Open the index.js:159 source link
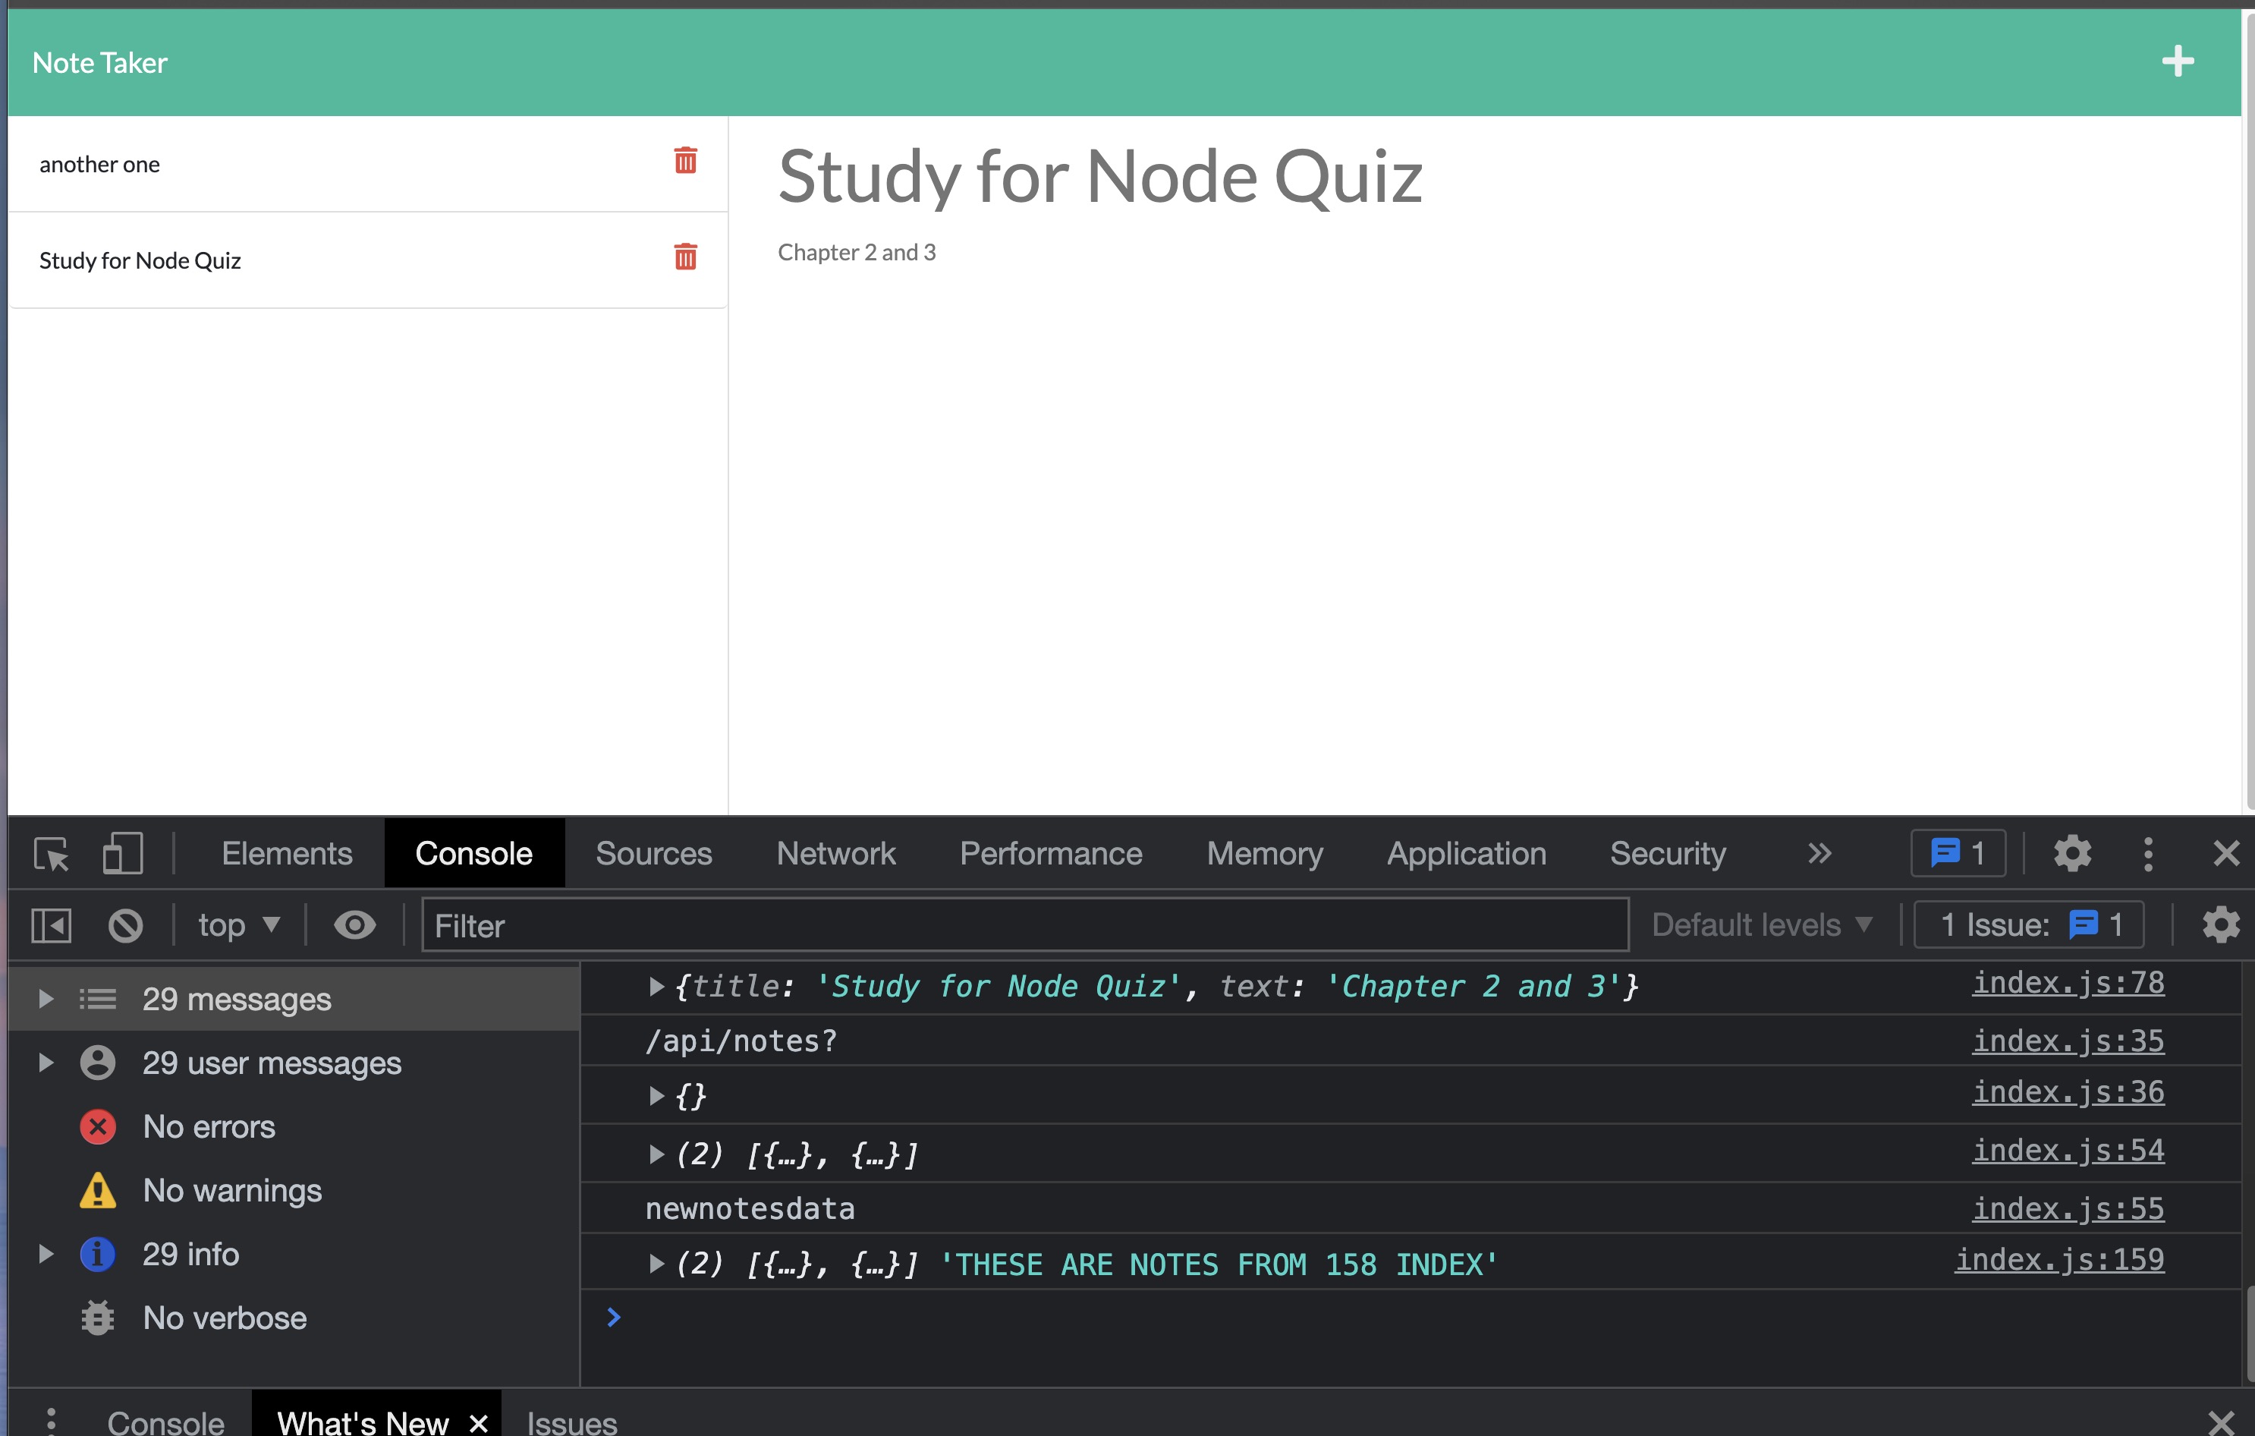The height and width of the screenshot is (1436, 2255). (2058, 1261)
